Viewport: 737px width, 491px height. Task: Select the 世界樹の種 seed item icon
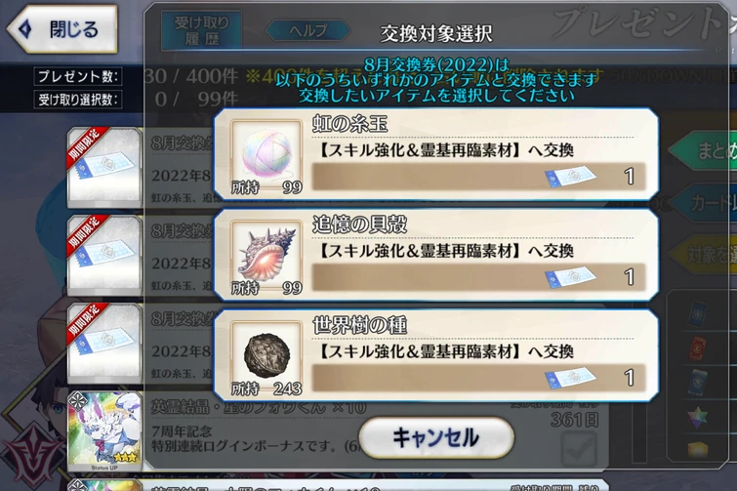[x=266, y=357]
